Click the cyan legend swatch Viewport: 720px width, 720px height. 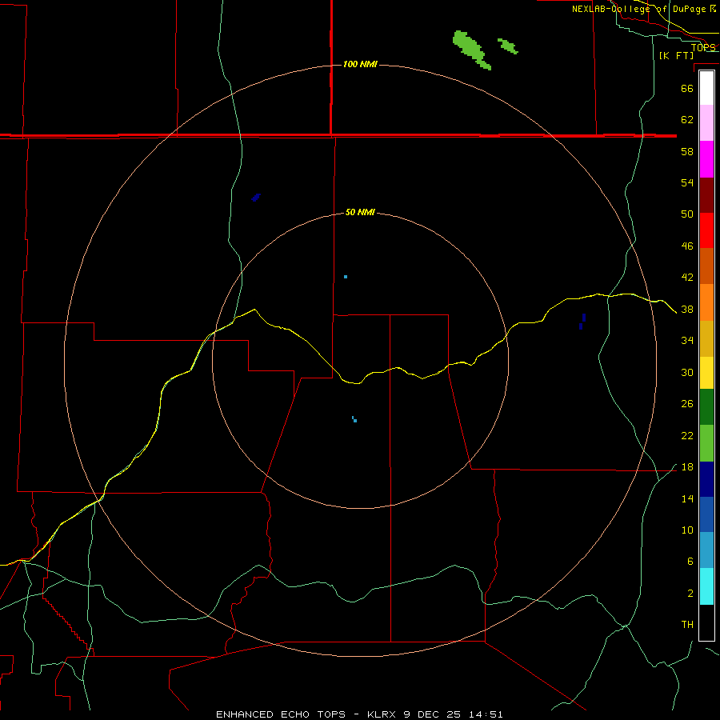tap(706, 586)
